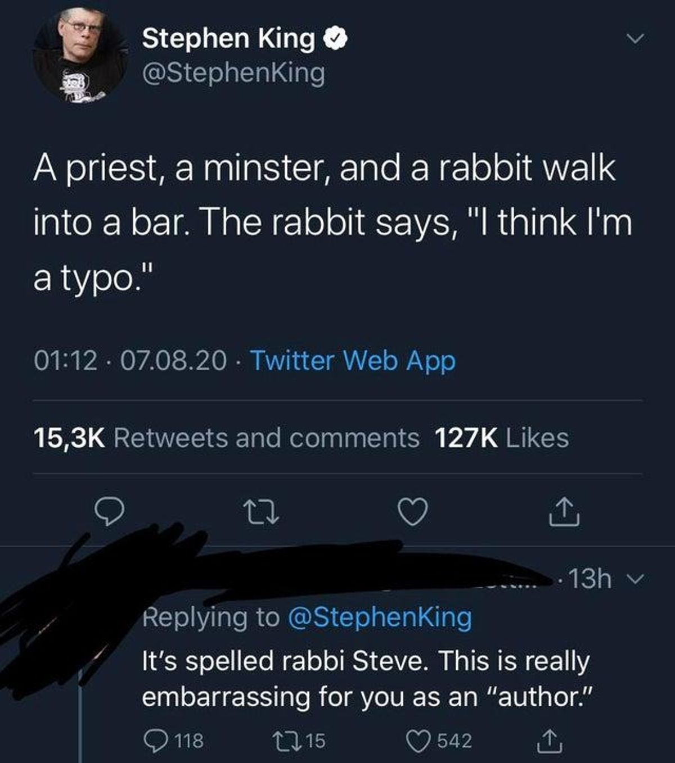View the 127K Likes list
The height and width of the screenshot is (763, 675).
click(x=502, y=438)
